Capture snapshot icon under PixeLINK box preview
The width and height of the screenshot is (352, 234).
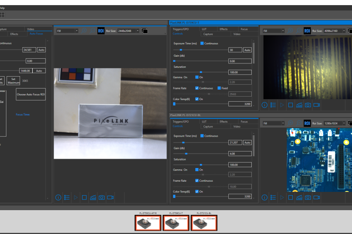[x=102, y=197]
